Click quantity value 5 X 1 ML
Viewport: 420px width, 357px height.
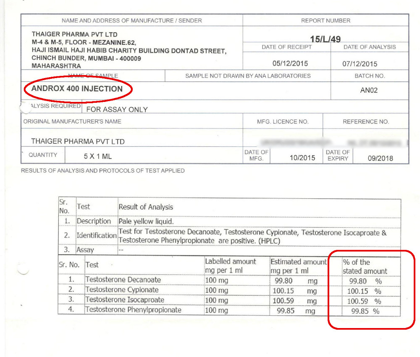[98, 156]
